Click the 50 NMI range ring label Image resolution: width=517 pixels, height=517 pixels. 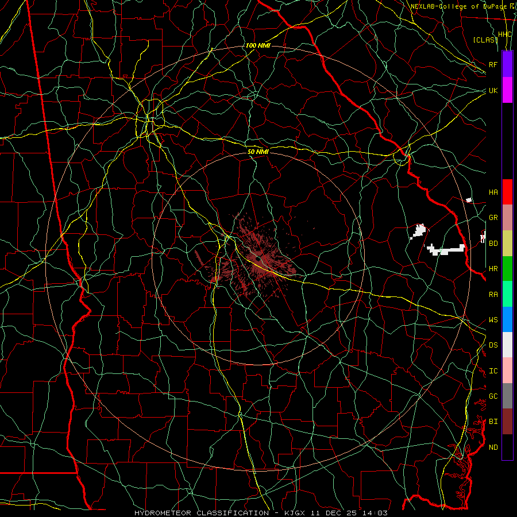pos(258,152)
